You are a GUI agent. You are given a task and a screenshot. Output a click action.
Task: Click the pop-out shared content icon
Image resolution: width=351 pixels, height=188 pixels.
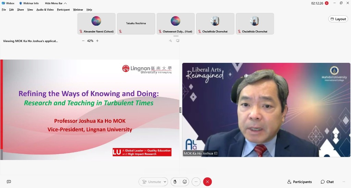[178, 41]
